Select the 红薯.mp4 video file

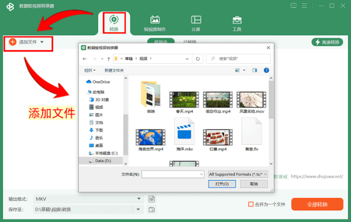click(218, 140)
